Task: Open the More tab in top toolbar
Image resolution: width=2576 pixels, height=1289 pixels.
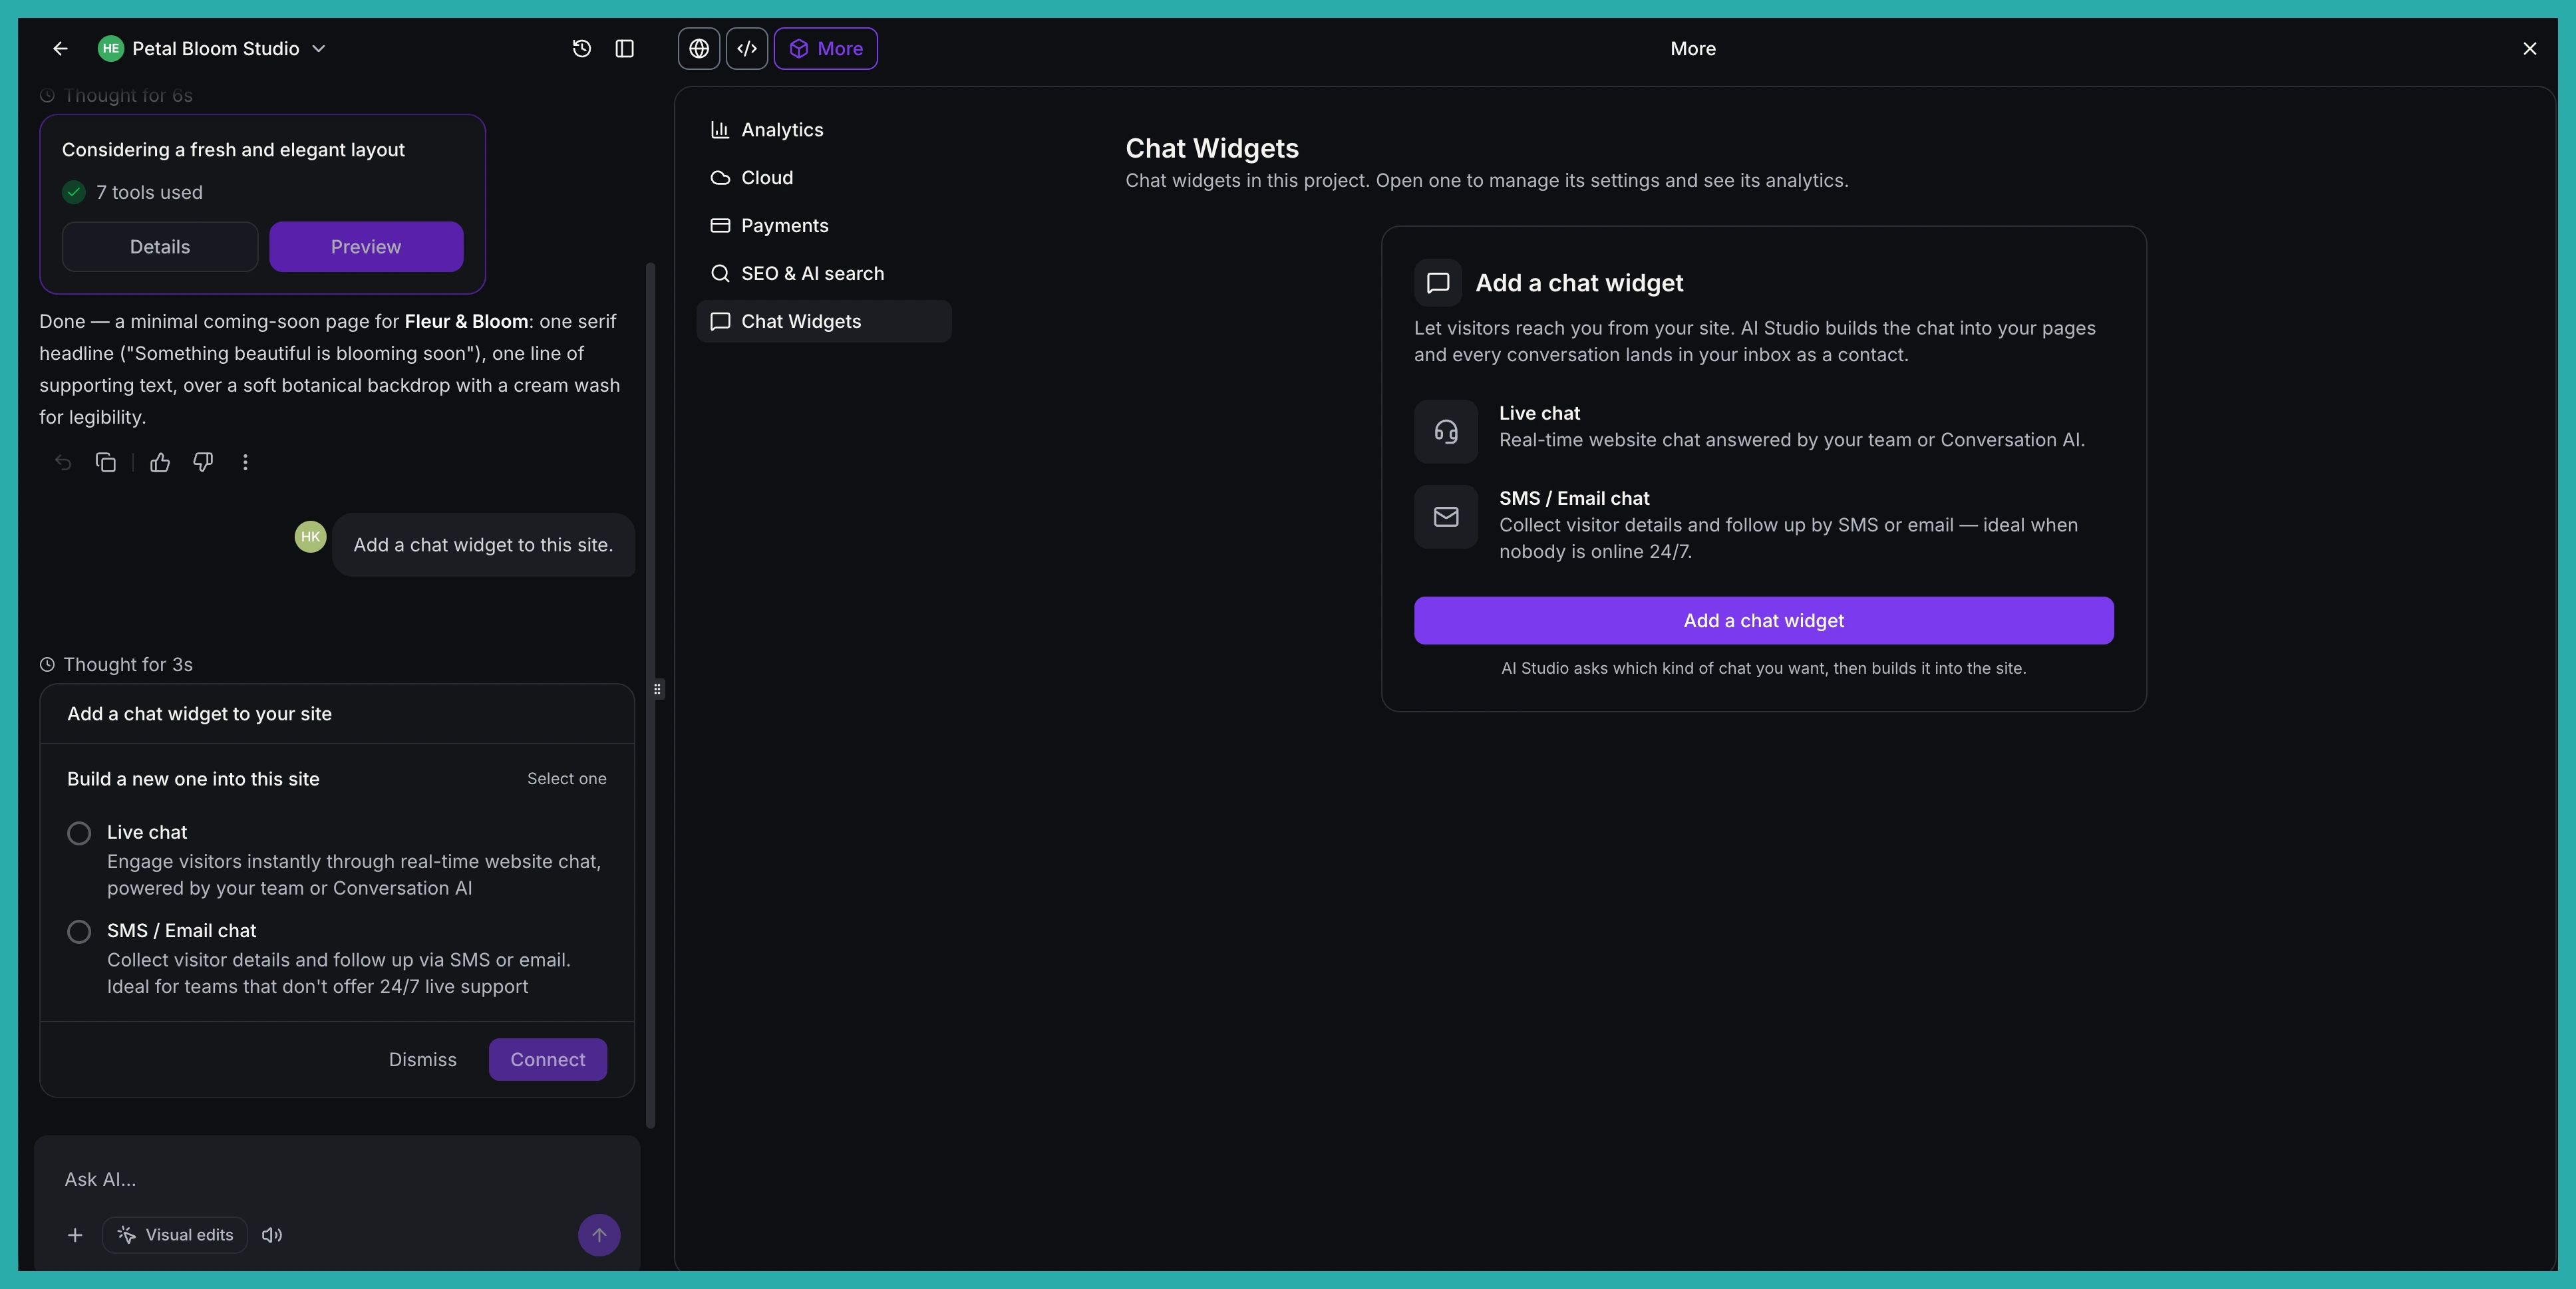Action: (826, 48)
